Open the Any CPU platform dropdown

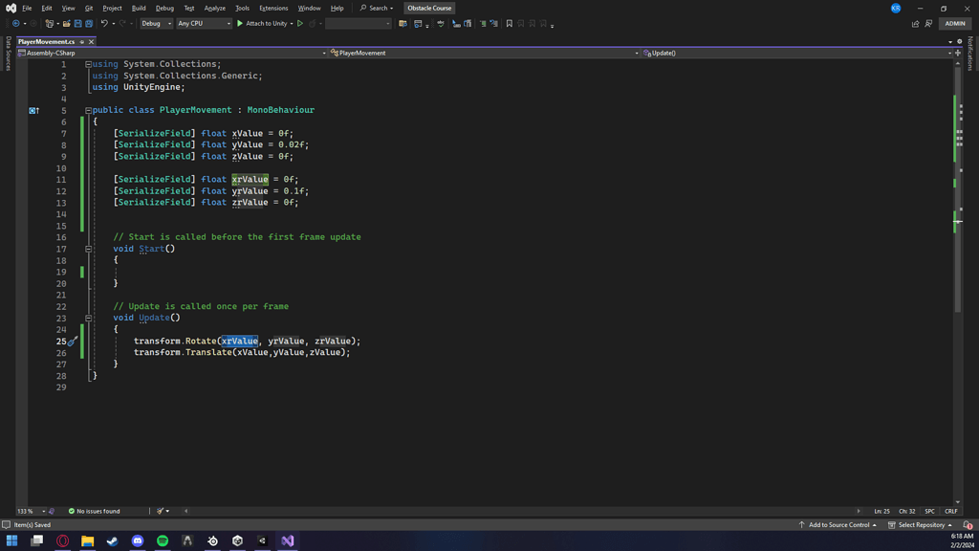point(204,24)
